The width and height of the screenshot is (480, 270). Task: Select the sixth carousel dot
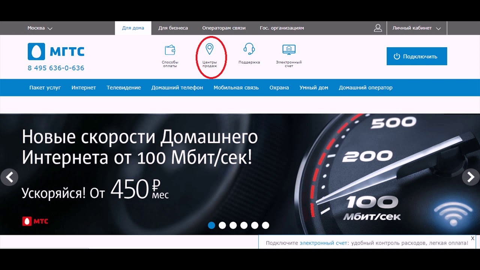[265, 225]
